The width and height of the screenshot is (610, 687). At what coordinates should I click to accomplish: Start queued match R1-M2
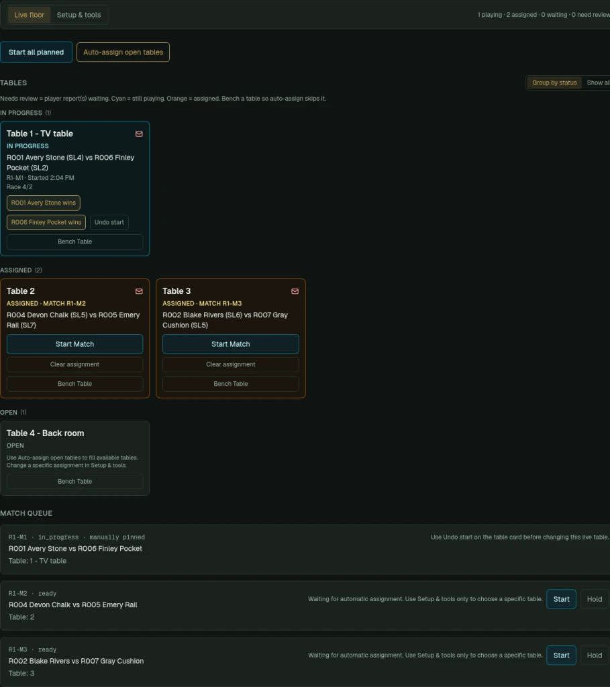pos(562,599)
